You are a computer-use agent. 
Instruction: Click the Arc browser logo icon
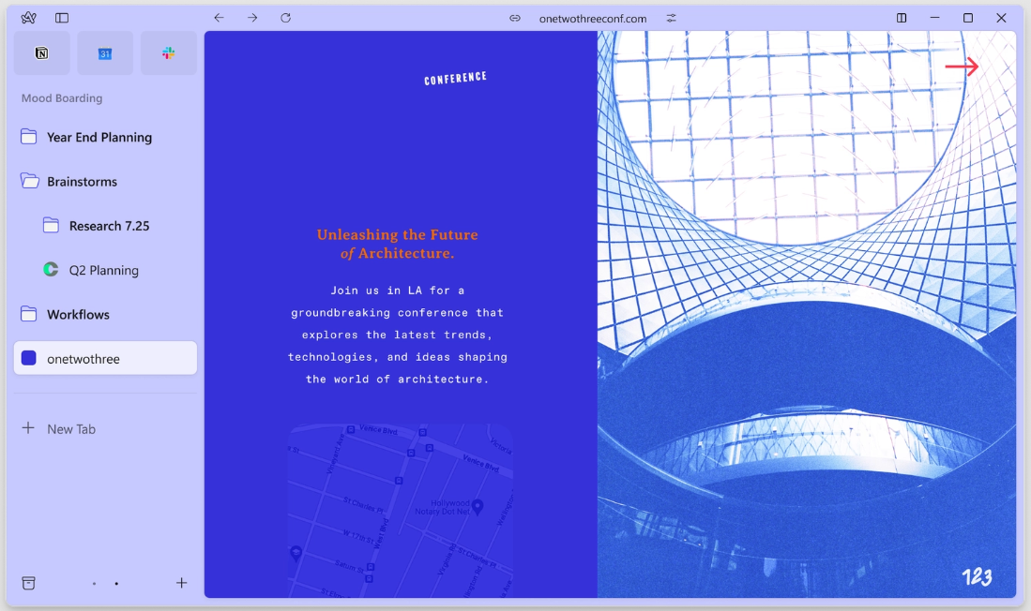27,17
